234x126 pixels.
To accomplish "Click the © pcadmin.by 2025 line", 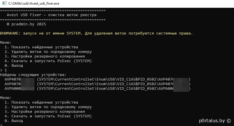I will pos(26,24).
